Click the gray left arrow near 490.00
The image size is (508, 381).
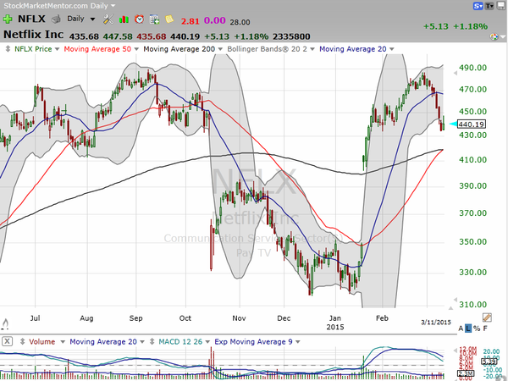point(456,73)
